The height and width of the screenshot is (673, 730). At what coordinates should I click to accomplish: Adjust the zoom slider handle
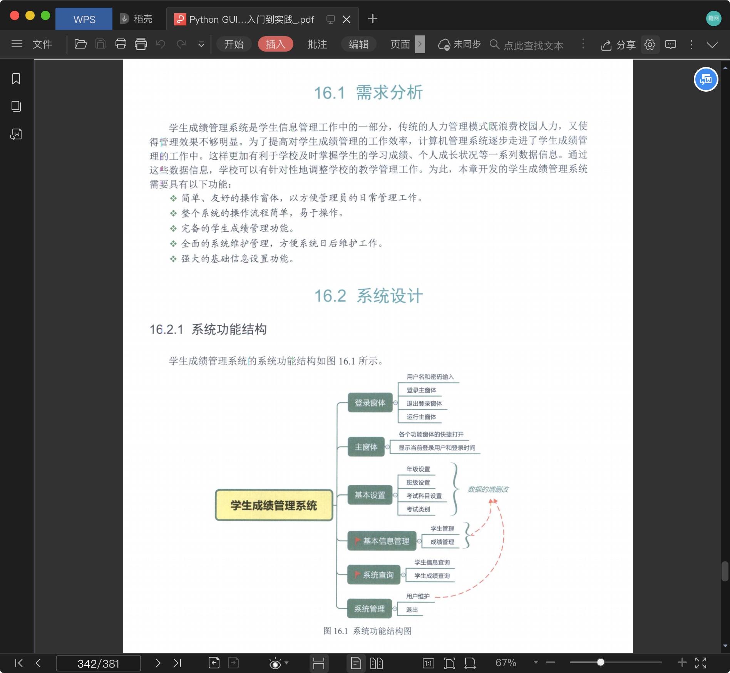tap(601, 662)
